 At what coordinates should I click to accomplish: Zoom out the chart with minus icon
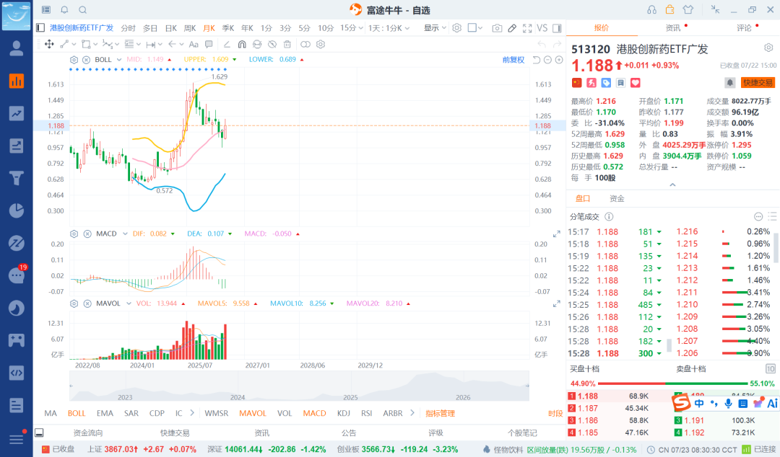pyautogui.click(x=547, y=60)
